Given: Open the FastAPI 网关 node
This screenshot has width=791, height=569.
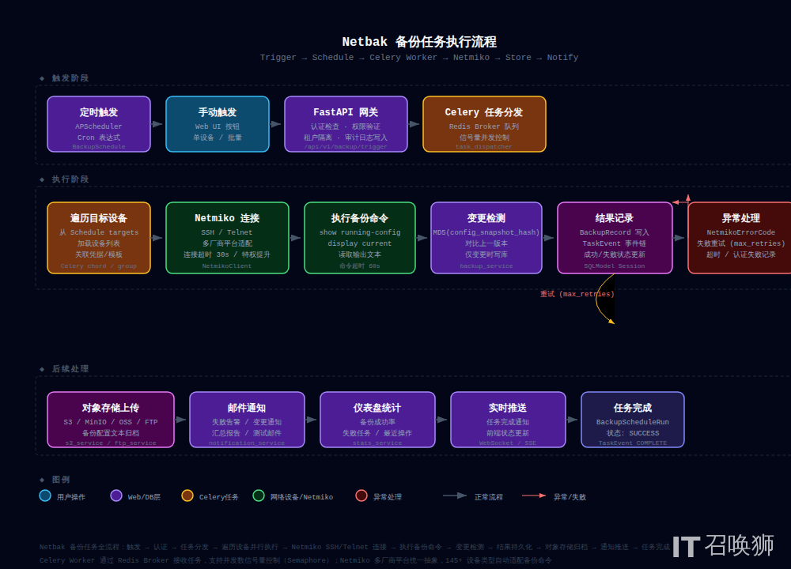Looking at the screenshot, I should (346, 124).
